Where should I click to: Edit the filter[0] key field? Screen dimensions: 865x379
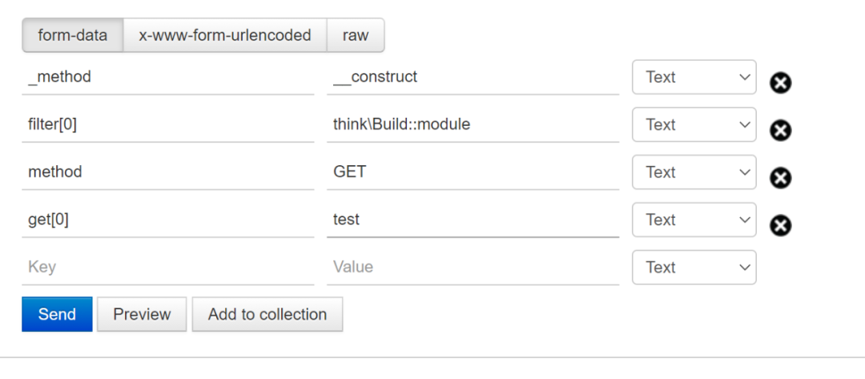point(167,125)
